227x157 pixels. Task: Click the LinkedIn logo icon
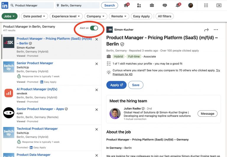5,5
